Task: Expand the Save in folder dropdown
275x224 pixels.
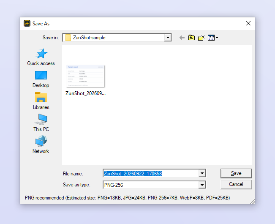Action: click(168, 38)
